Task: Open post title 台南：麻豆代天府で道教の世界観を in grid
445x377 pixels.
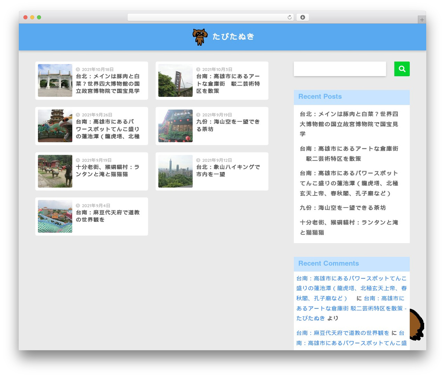Action: pyautogui.click(x=108, y=216)
